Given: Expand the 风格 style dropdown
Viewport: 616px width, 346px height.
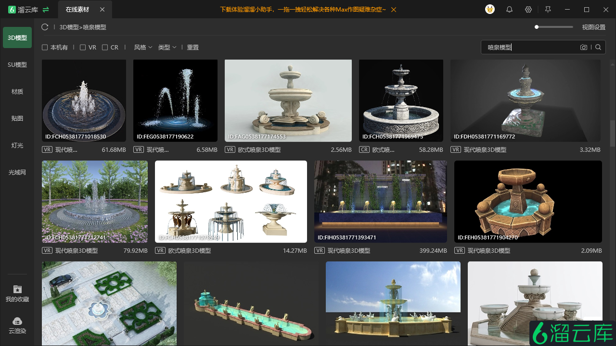Looking at the screenshot, I should [143, 47].
